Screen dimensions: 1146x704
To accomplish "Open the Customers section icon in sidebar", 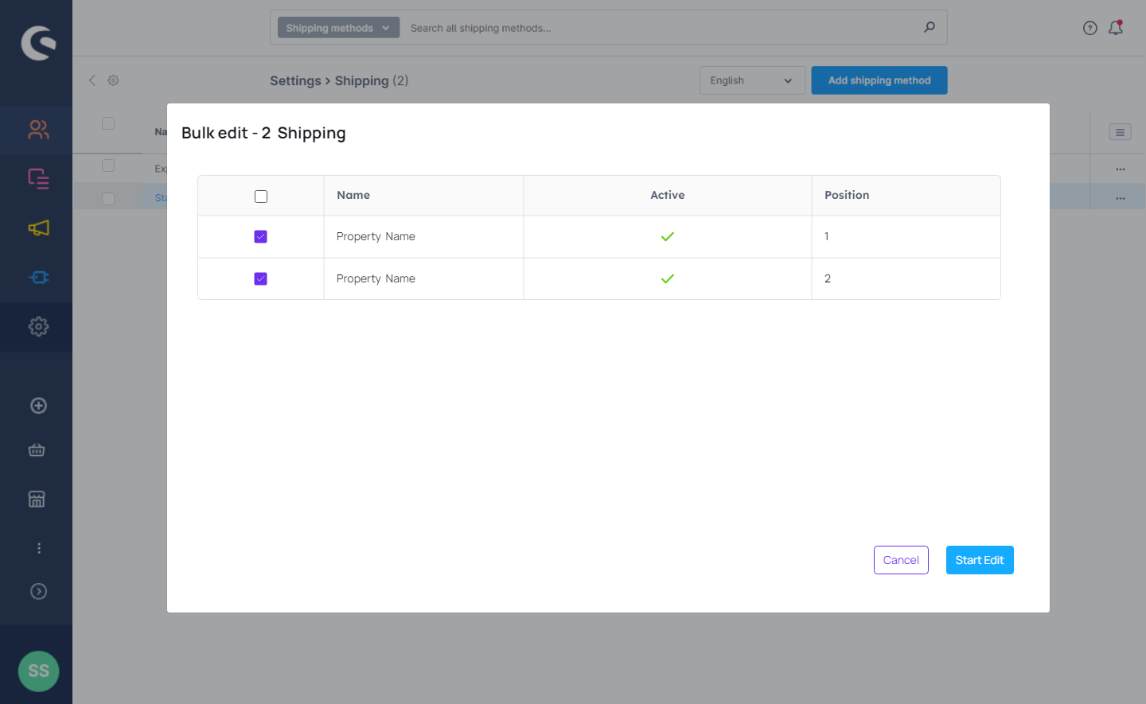I will pyautogui.click(x=38, y=130).
